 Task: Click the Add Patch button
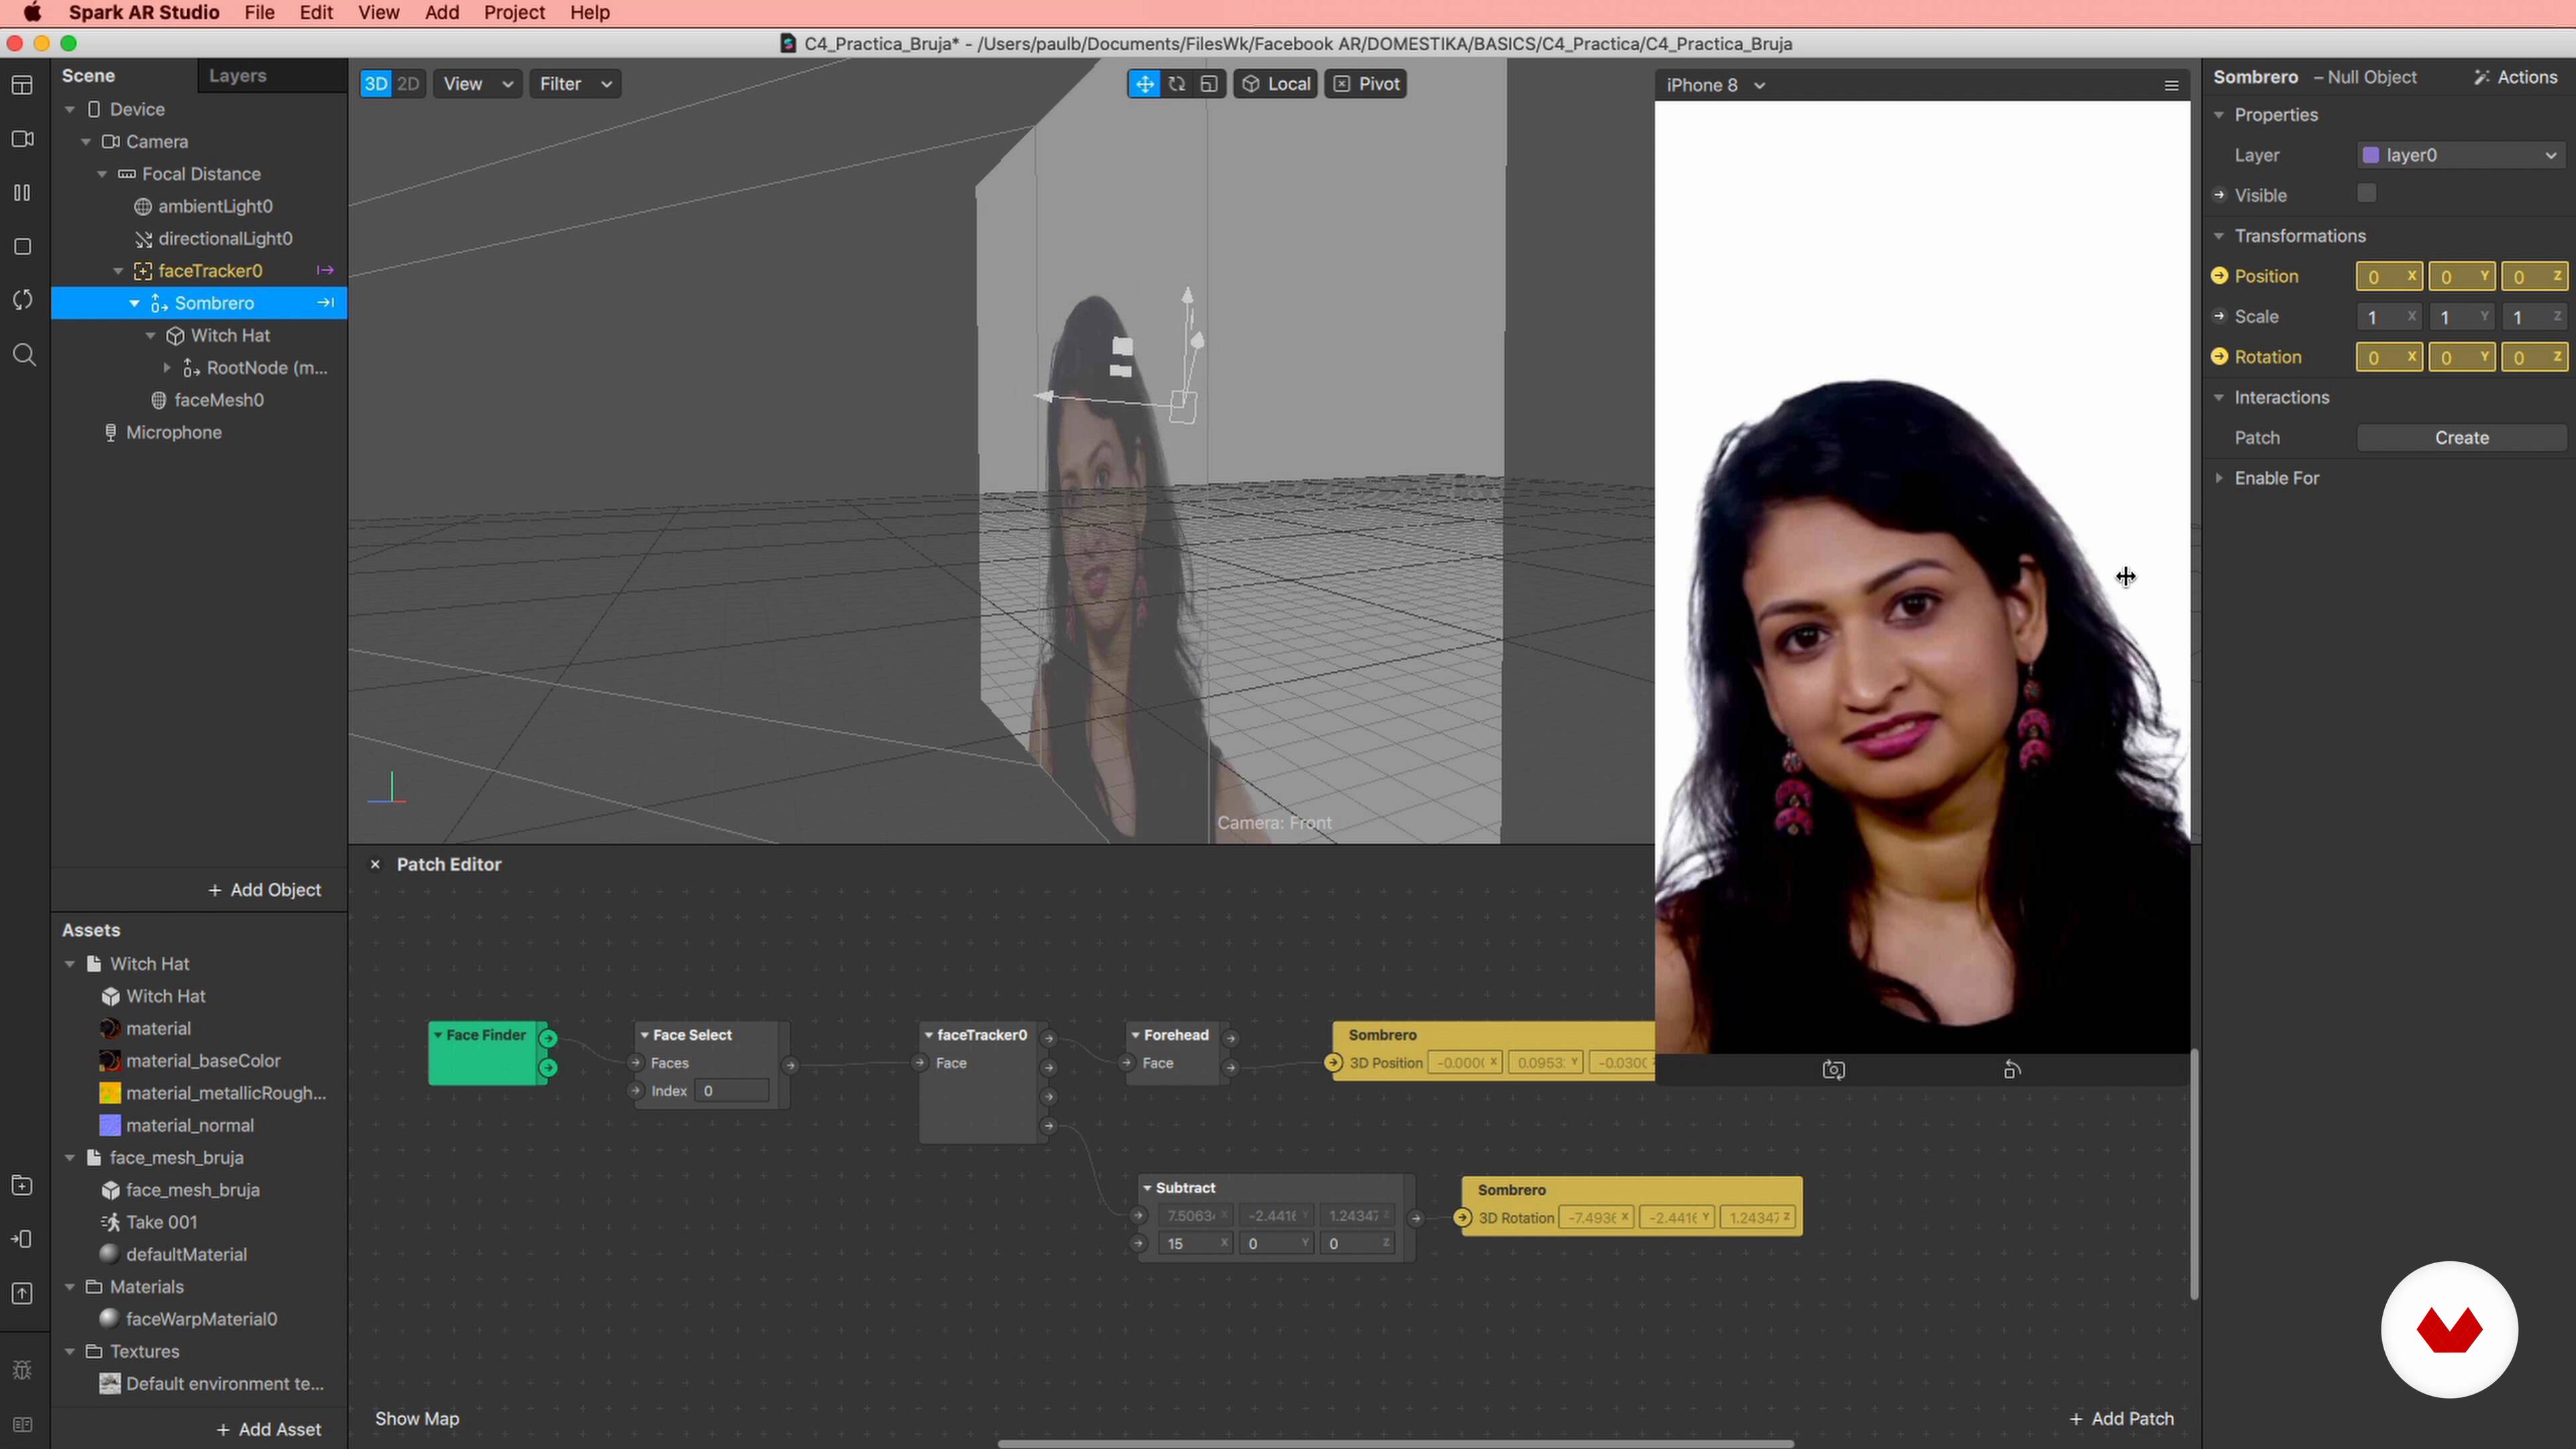coord(2121,1419)
